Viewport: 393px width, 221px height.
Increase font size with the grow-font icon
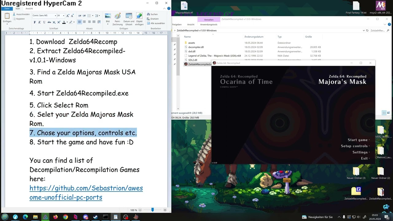tap(68, 15)
